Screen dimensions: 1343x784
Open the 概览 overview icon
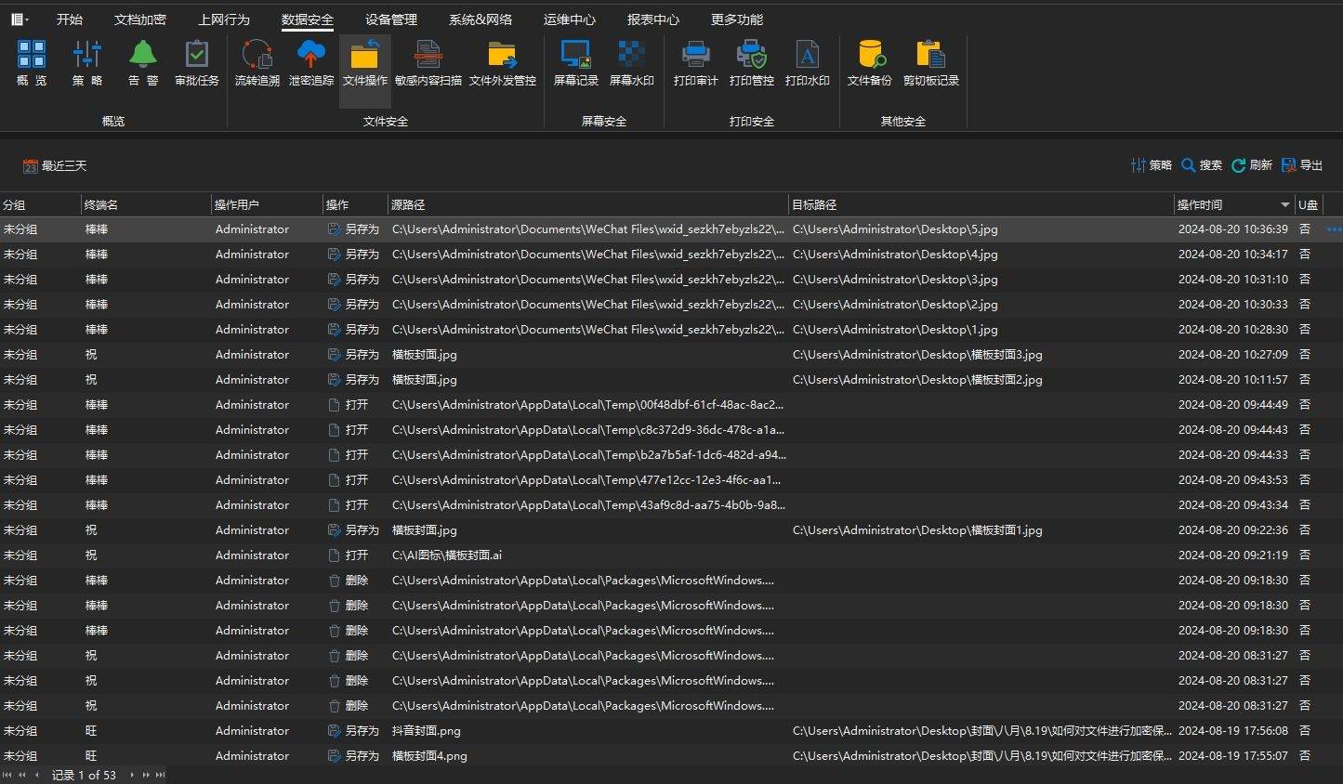point(32,63)
